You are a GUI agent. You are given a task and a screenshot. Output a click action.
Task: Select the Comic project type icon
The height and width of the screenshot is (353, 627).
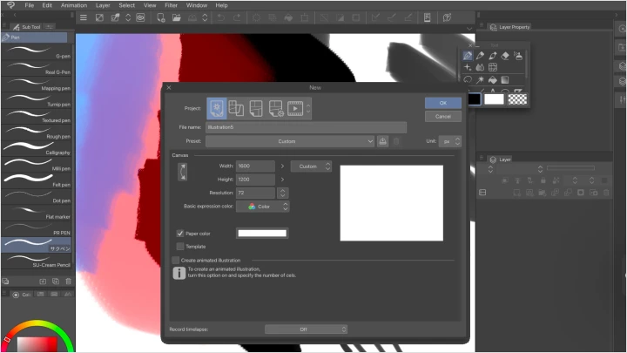pos(256,108)
